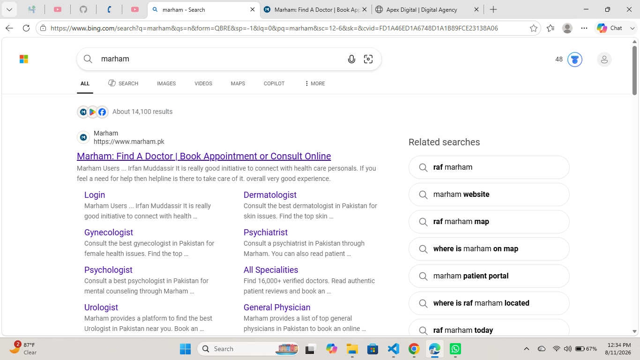Open the Windows Start menu
This screenshot has width=640, height=360.
tap(186, 349)
